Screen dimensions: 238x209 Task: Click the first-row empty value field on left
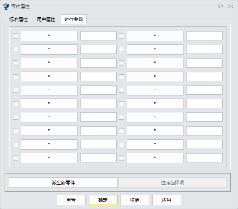[x=98, y=36]
